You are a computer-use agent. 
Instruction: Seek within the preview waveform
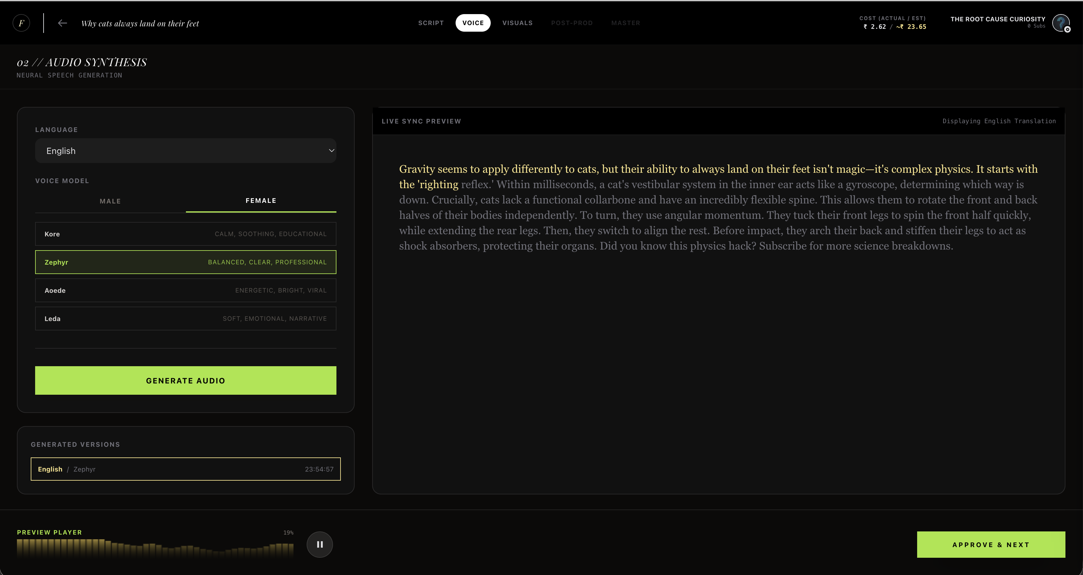click(155, 549)
